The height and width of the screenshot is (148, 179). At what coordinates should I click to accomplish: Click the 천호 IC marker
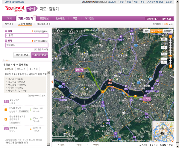157,81
